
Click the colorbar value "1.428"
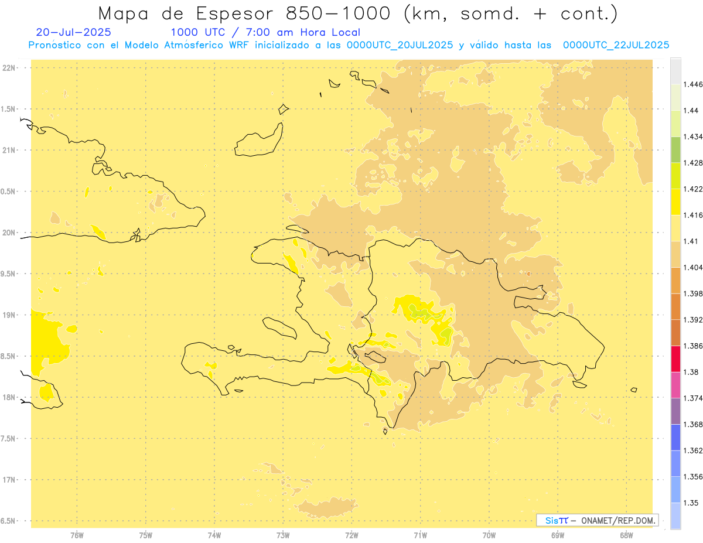[694, 163]
